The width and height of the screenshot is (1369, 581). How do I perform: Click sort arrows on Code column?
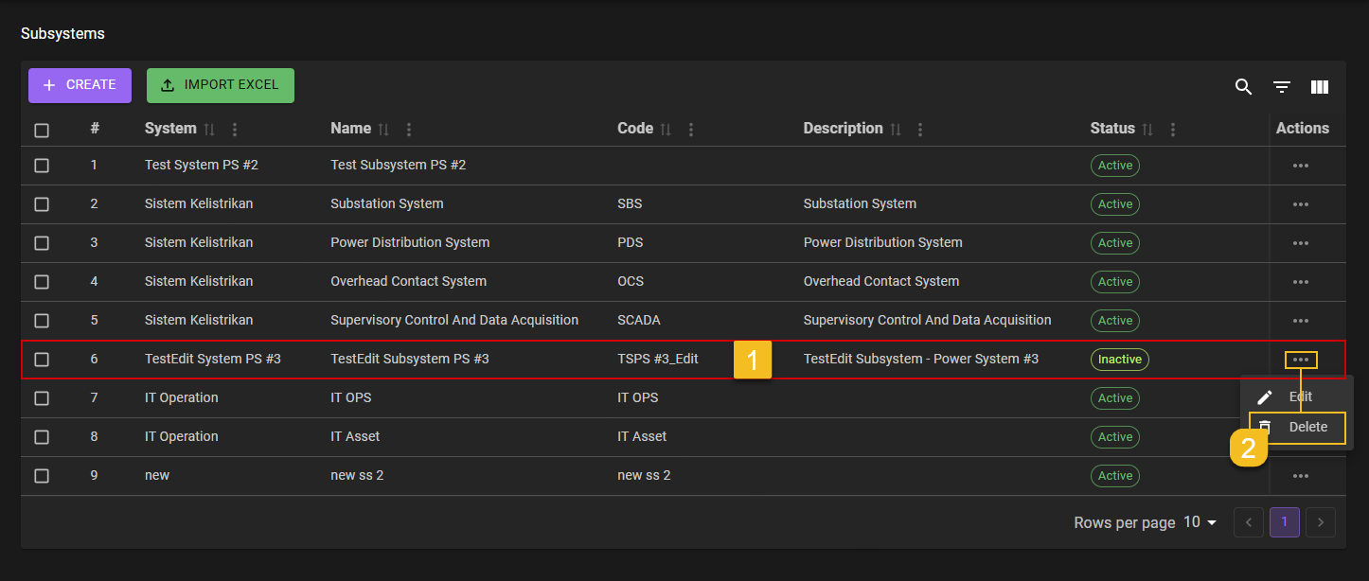666,129
